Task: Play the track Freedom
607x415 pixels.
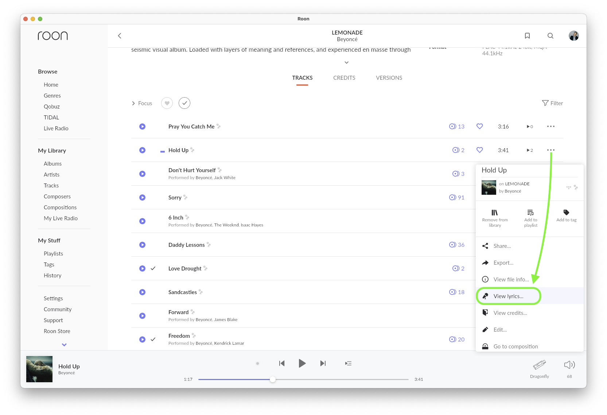Action: 143,339
